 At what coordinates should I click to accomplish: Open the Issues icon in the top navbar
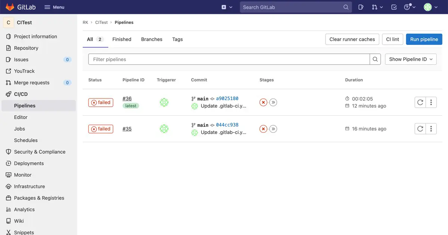[x=361, y=7]
